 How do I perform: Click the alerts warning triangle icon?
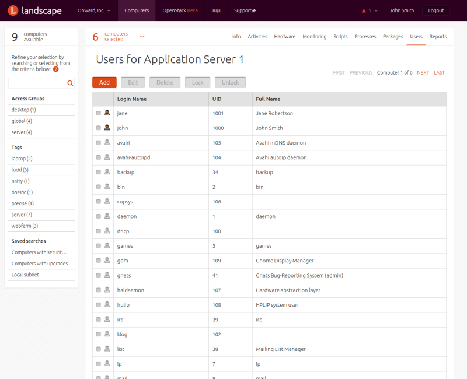364,10
